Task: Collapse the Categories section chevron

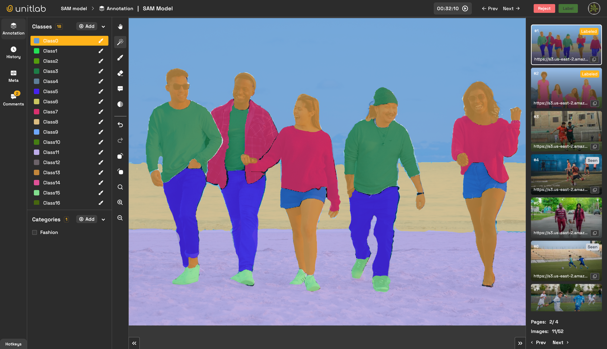Action: coord(103,219)
